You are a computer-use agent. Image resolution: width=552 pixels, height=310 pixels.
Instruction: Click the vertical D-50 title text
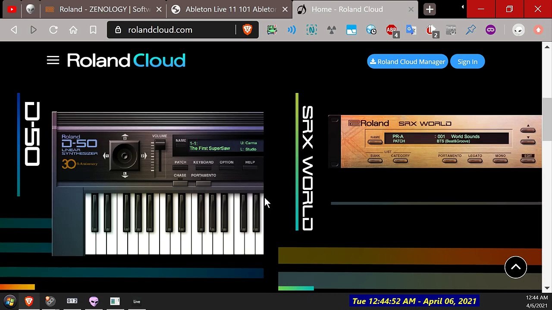click(32, 134)
